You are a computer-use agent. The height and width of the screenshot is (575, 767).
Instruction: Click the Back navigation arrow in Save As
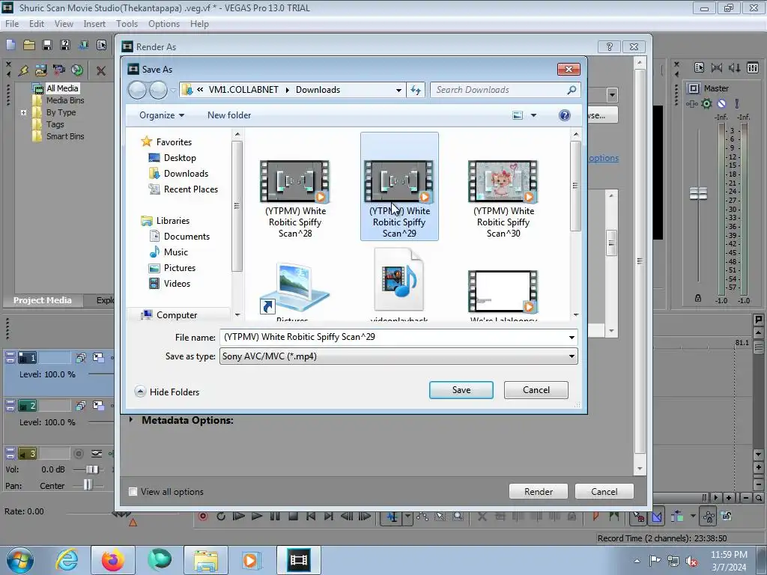[x=138, y=90]
